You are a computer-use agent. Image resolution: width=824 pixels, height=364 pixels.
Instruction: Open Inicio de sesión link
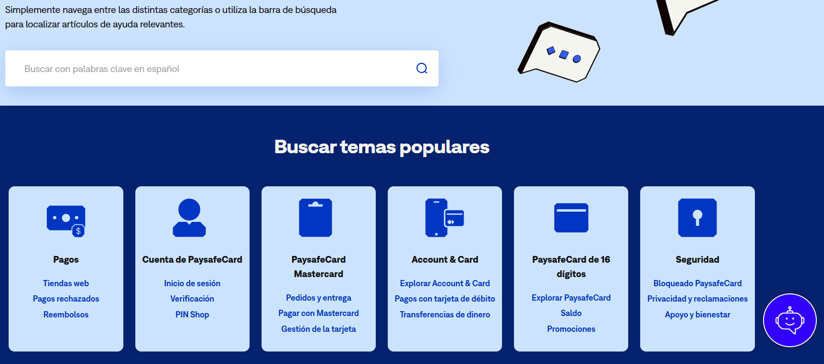tap(192, 283)
